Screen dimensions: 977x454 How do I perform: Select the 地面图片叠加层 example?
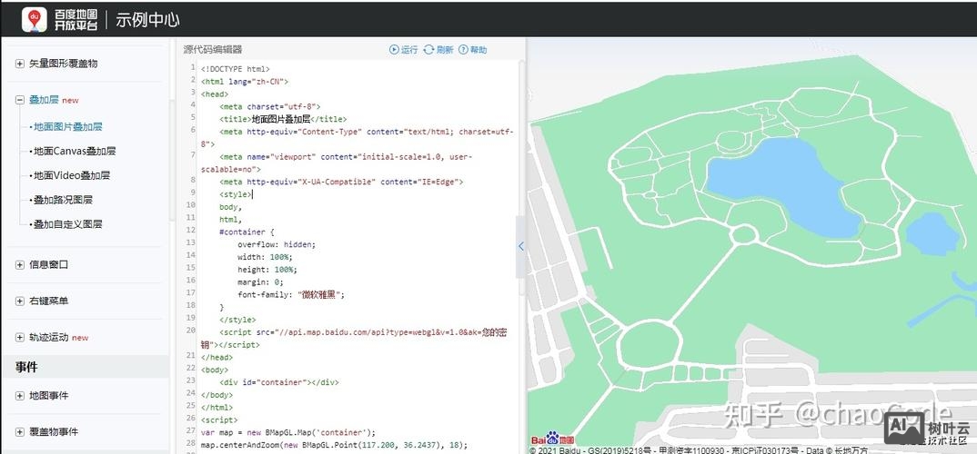click(68, 127)
